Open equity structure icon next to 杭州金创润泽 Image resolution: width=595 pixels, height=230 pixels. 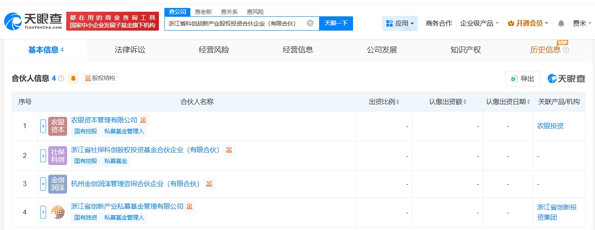pos(209,184)
